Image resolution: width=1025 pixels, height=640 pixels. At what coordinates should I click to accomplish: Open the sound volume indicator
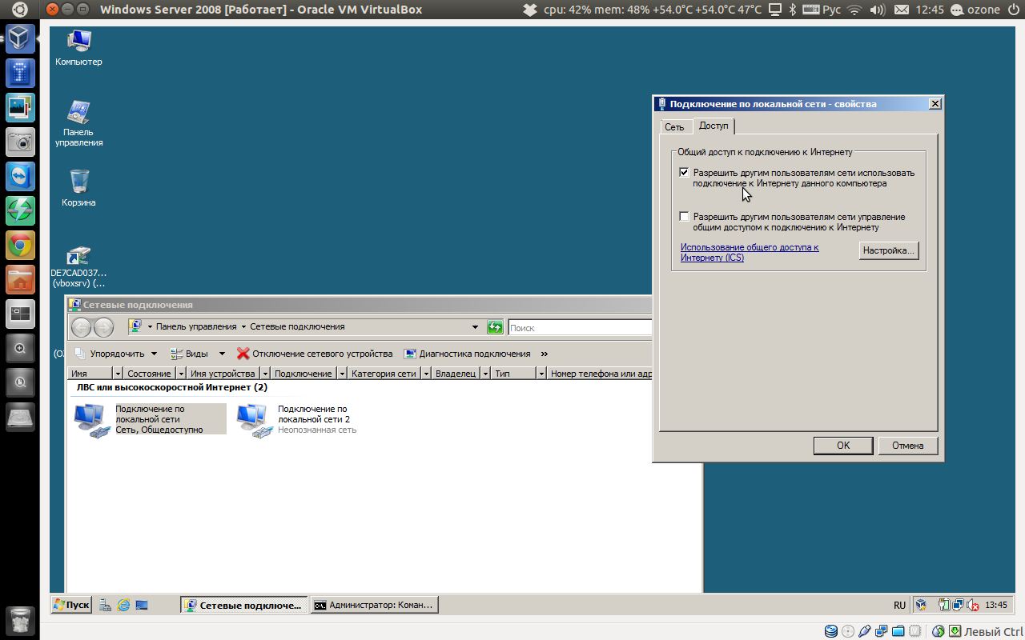click(x=877, y=10)
